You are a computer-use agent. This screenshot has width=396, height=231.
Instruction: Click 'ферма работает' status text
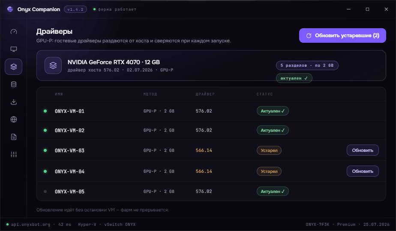(117, 9)
